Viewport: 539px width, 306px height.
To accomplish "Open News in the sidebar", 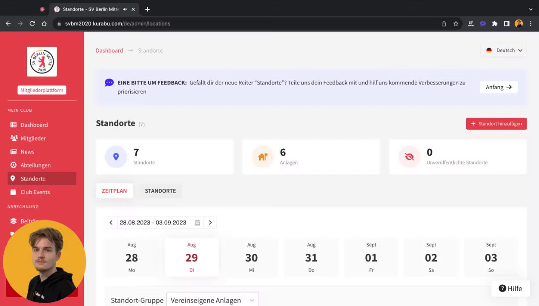I will (x=42, y=152).
